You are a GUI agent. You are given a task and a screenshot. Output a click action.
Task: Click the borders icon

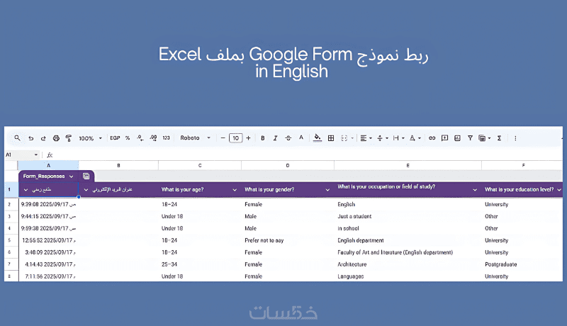331,138
